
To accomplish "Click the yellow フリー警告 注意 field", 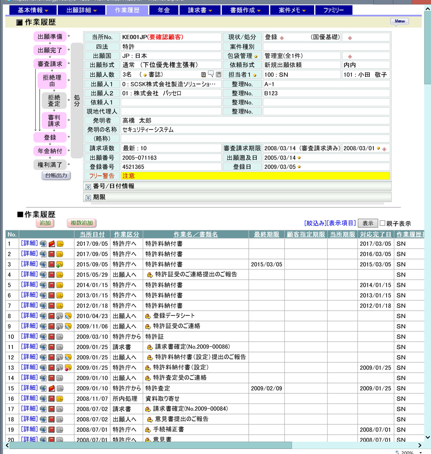I will point(255,176).
